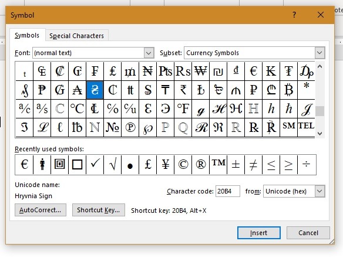Select the Lari sign symbol
Screen dimensions: 343x258
coord(271,90)
